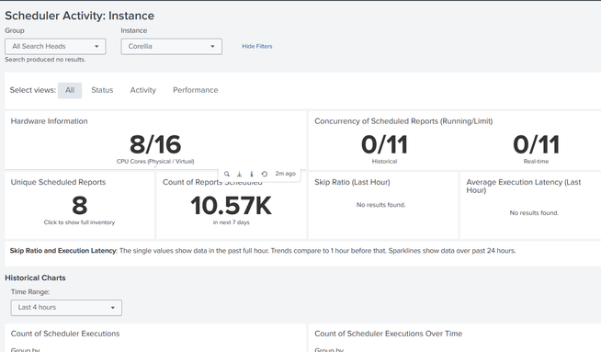Switch to the Performance view

(x=195, y=90)
